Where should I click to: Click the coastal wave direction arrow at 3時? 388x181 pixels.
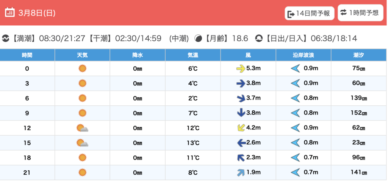[x=295, y=84]
